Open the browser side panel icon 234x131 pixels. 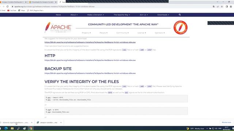coord(227,7)
